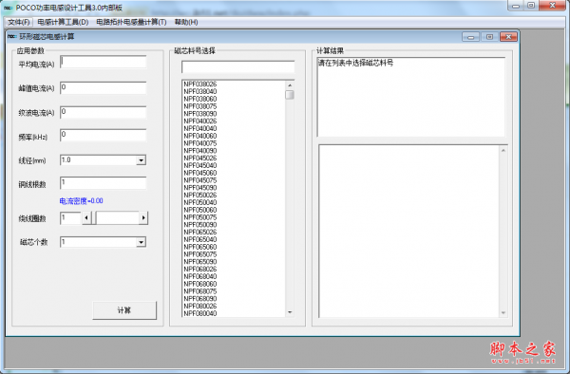This screenshot has width=570, height=374.
Task: Close the 环形磁芯电感计算 child window
Action: [x=508, y=37]
